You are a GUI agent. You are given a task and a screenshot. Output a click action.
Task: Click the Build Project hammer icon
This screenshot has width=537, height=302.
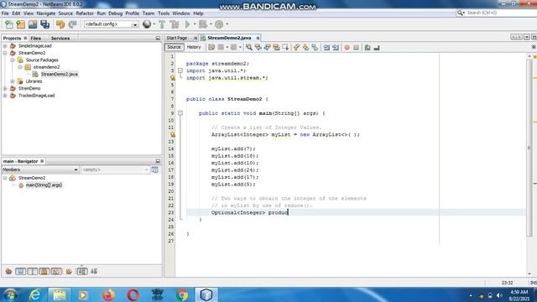coord(162,24)
